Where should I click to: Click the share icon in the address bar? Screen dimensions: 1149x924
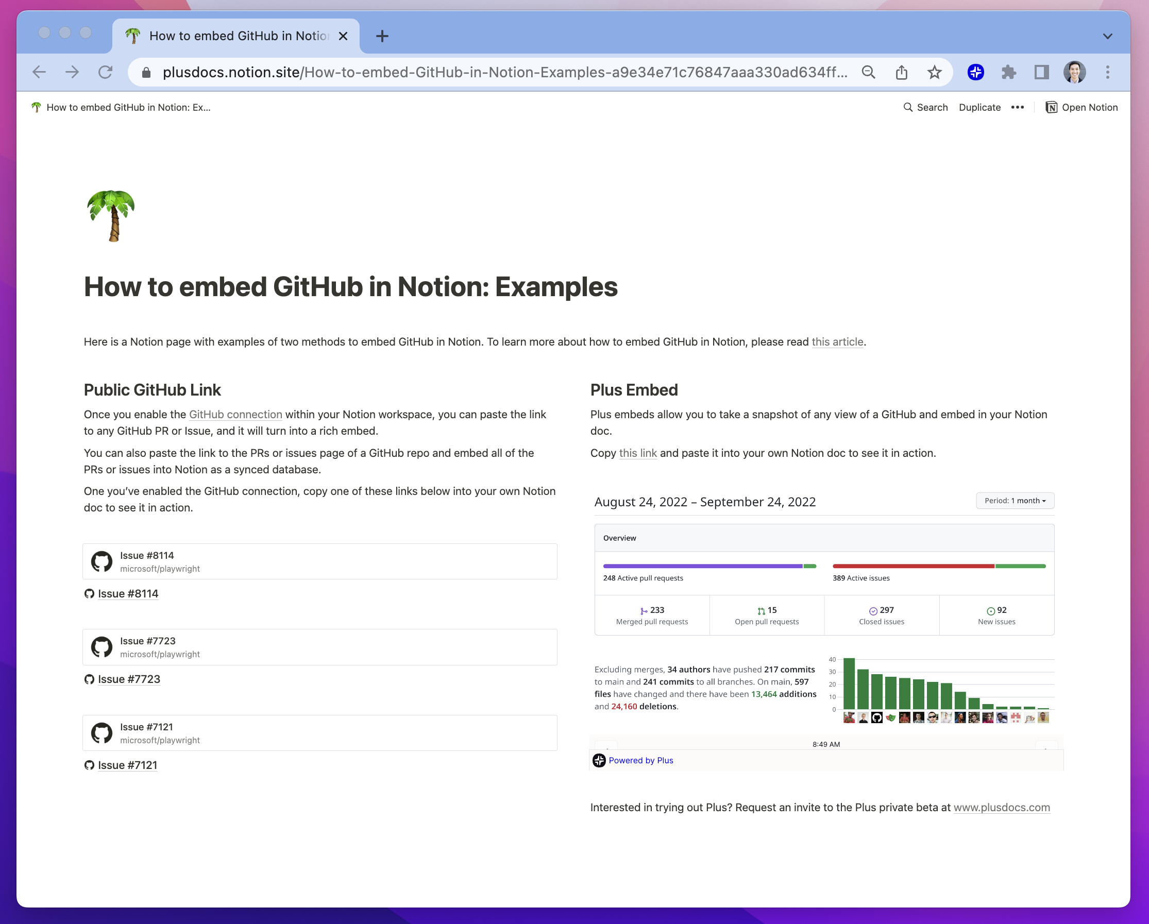coord(901,72)
